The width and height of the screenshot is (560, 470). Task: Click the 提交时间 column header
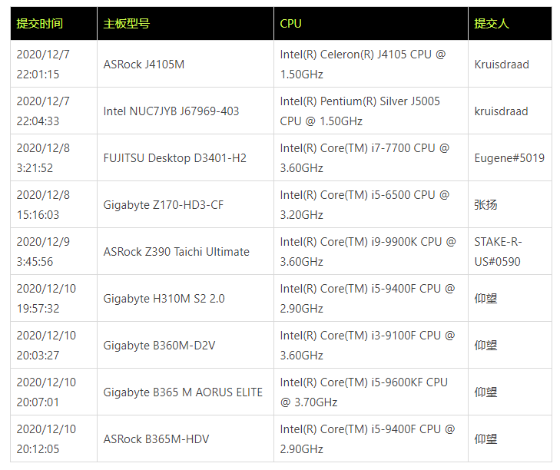point(54,24)
